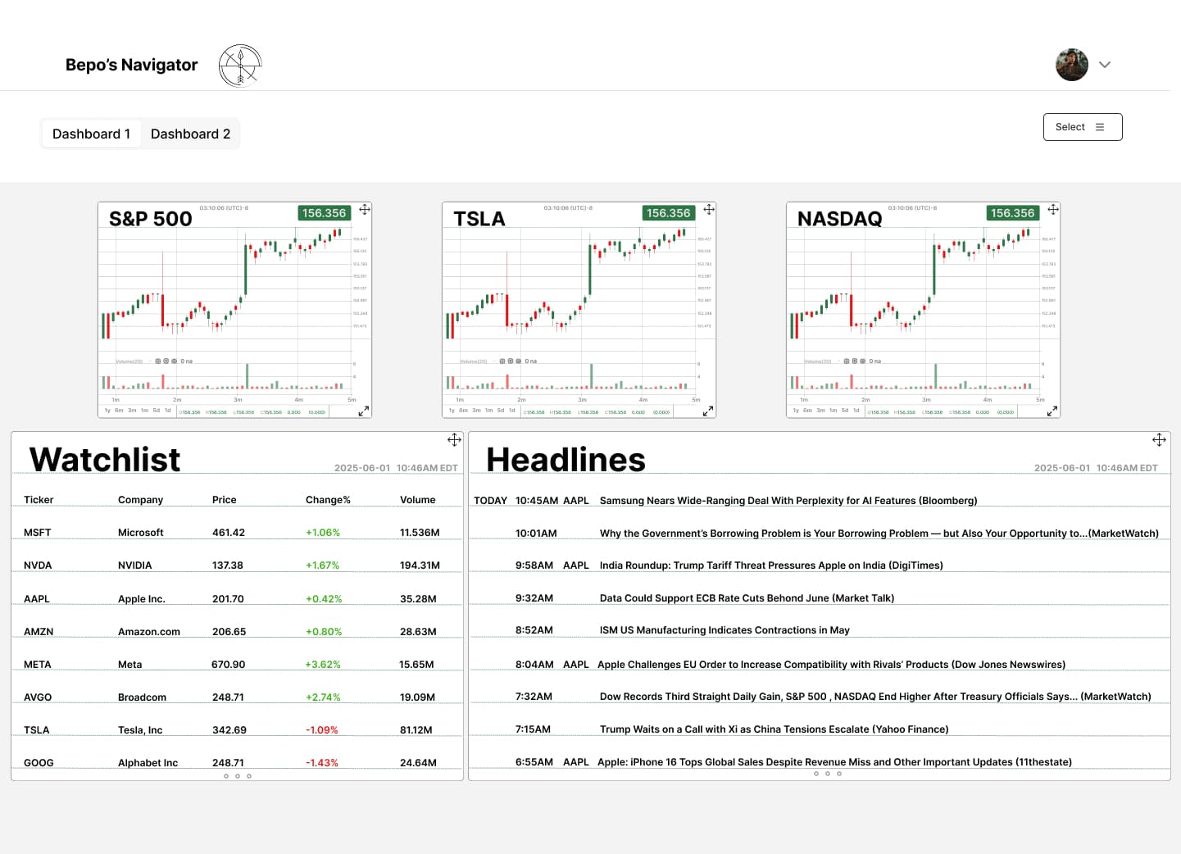This screenshot has width=1181, height=854.
Task: Select 1y range on S&P 500 chart
Action: point(107,411)
